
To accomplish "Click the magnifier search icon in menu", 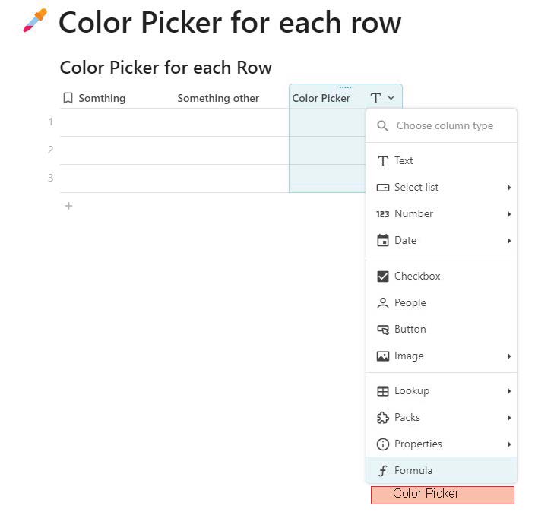I will tap(383, 125).
